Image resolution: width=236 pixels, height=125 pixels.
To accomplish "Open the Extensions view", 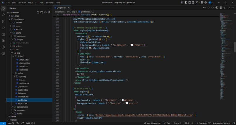I will [x=3, y=41].
